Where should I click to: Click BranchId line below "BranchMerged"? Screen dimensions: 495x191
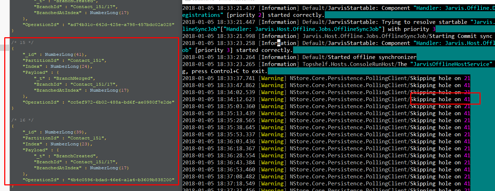(x=75, y=84)
